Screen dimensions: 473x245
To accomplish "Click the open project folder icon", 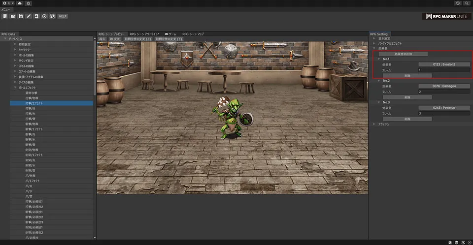I will (x=12, y=16).
